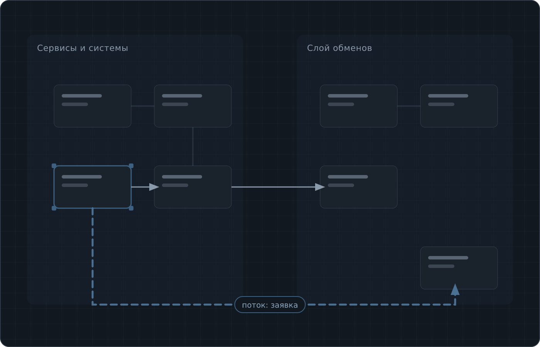Select the lowest node in Слой обменов
The width and height of the screenshot is (540, 347).
(x=459, y=268)
